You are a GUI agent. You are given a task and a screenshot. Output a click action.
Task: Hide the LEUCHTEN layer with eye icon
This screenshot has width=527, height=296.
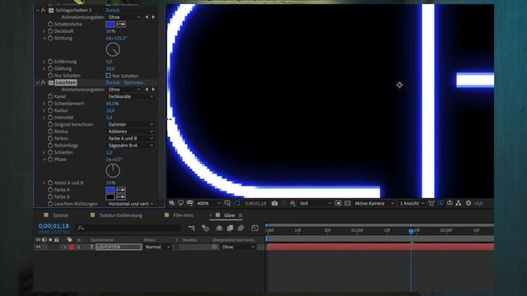coord(38,247)
